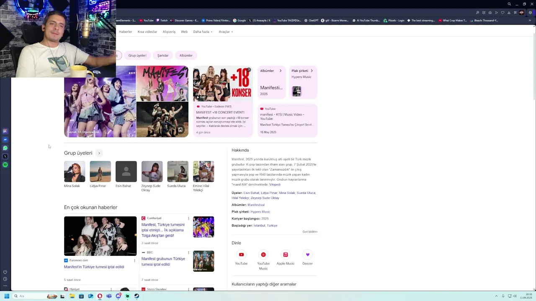Viewport: 536px width, 301px height.
Task: Click the player play icon in toolbar
Action: (x=497, y=13)
